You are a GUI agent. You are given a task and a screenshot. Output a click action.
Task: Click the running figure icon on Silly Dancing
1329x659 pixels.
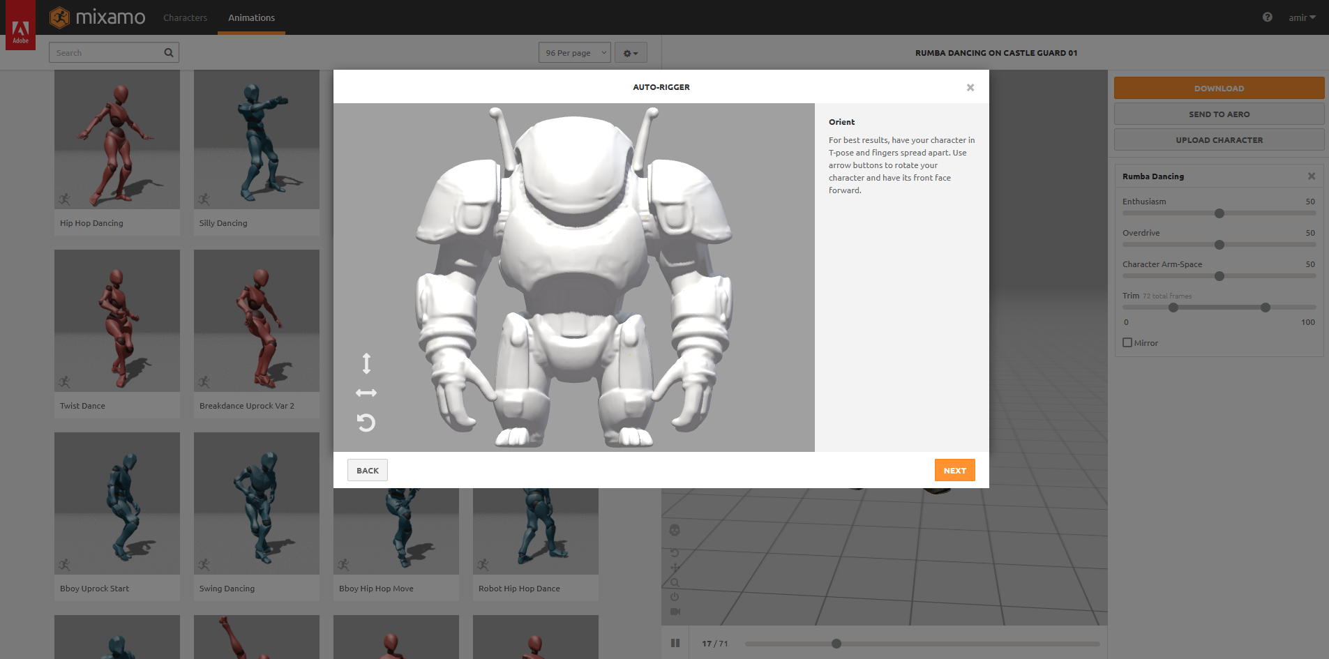(204, 199)
